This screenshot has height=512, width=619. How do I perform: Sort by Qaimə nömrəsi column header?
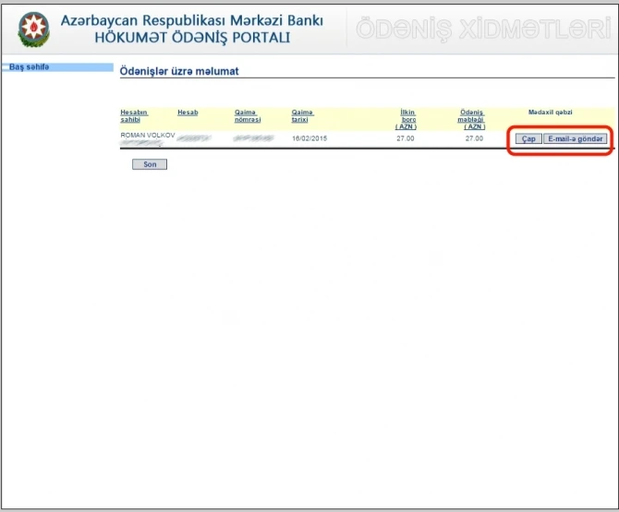pyautogui.click(x=248, y=116)
